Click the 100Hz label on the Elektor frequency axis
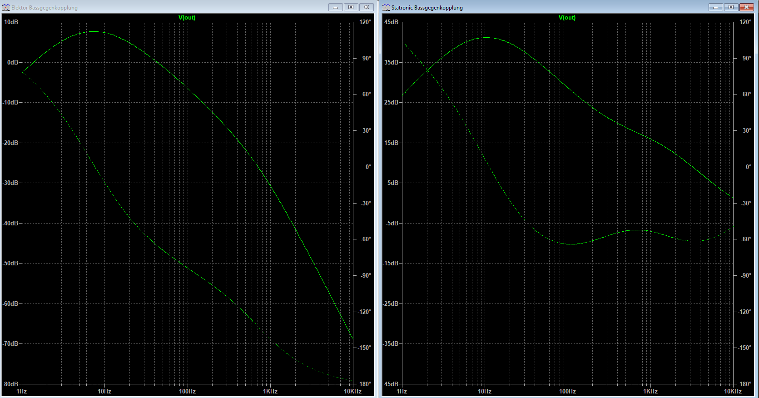759x398 pixels. click(x=187, y=391)
